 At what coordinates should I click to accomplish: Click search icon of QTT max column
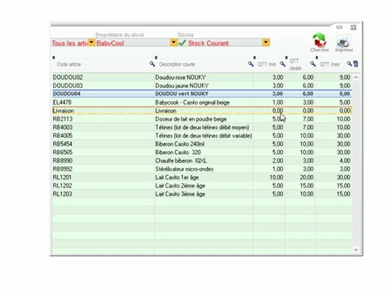pyautogui.click(x=349, y=64)
